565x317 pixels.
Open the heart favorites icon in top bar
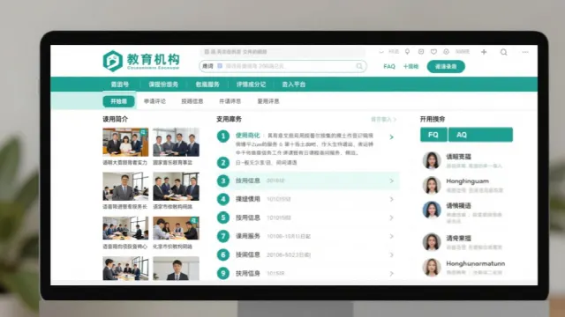tap(433, 52)
